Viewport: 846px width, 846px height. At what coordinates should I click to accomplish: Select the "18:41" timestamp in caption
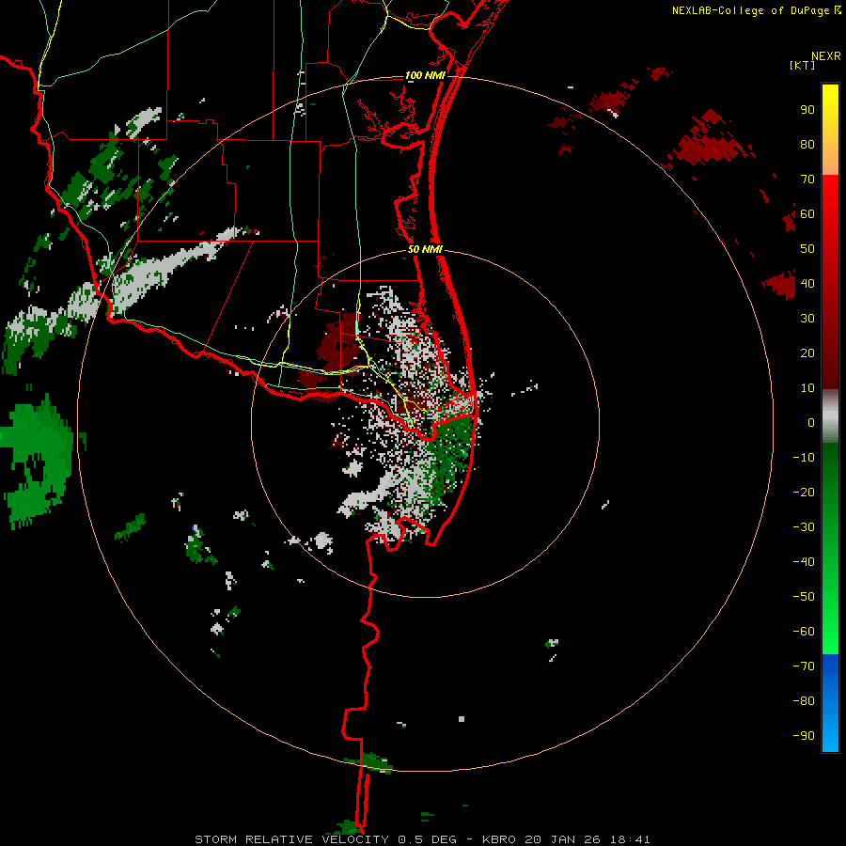pyautogui.click(x=630, y=839)
